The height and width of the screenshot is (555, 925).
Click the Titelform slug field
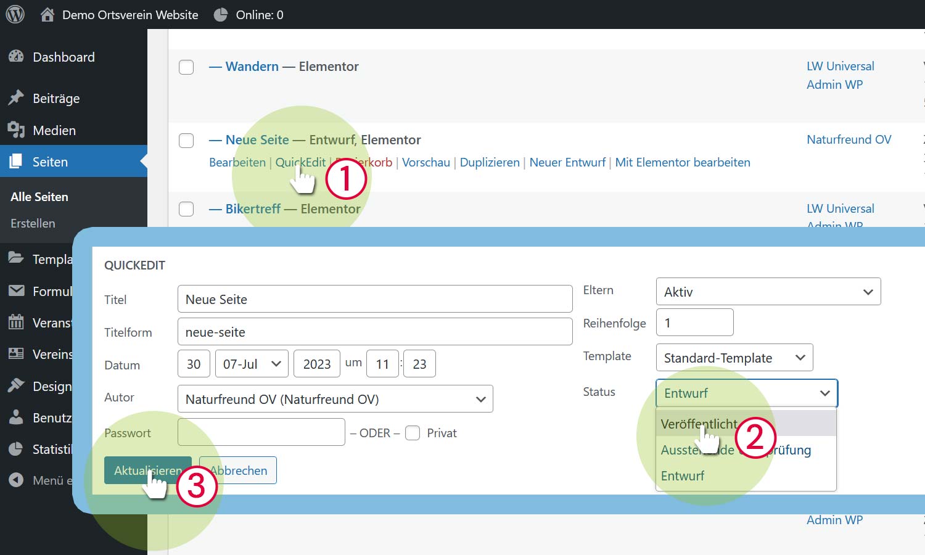pos(375,332)
